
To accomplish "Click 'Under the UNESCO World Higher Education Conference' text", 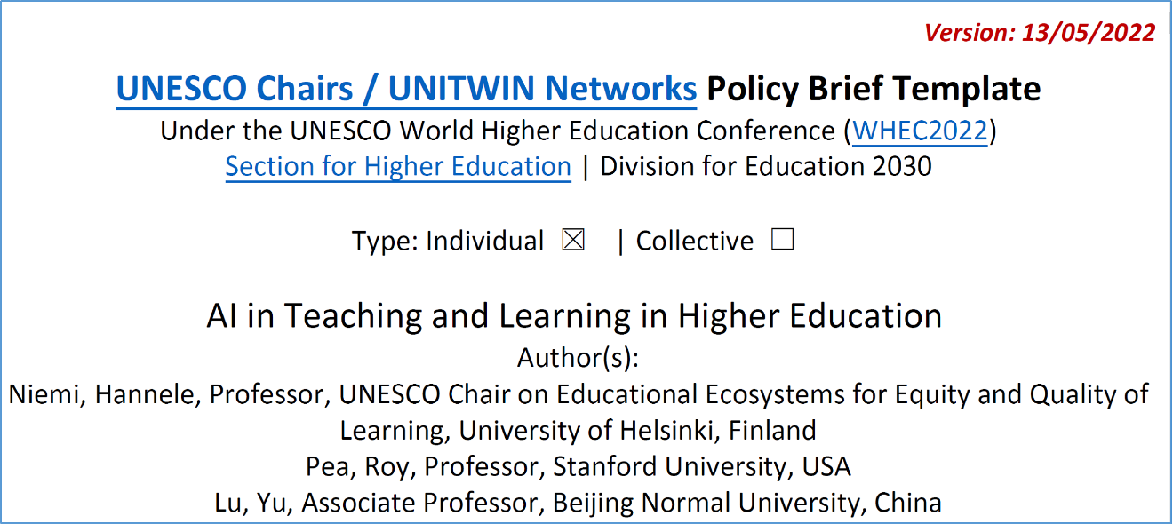I will (x=498, y=131).
